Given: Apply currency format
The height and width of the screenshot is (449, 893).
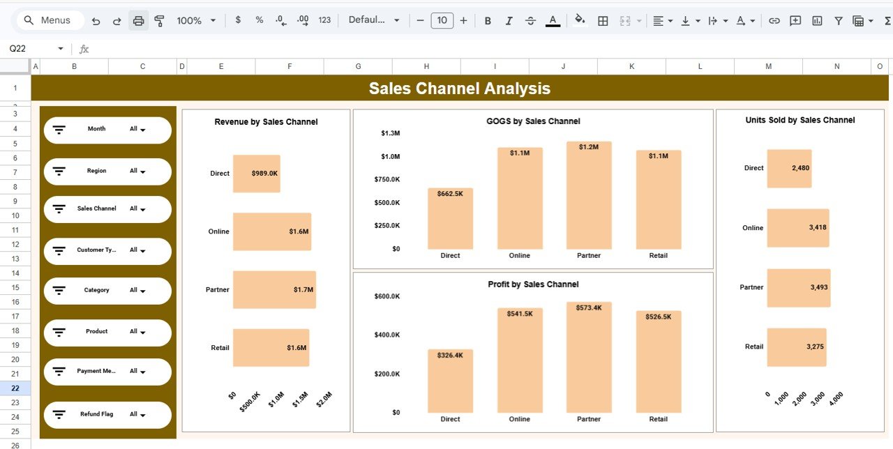Looking at the screenshot, I should 237,20.
